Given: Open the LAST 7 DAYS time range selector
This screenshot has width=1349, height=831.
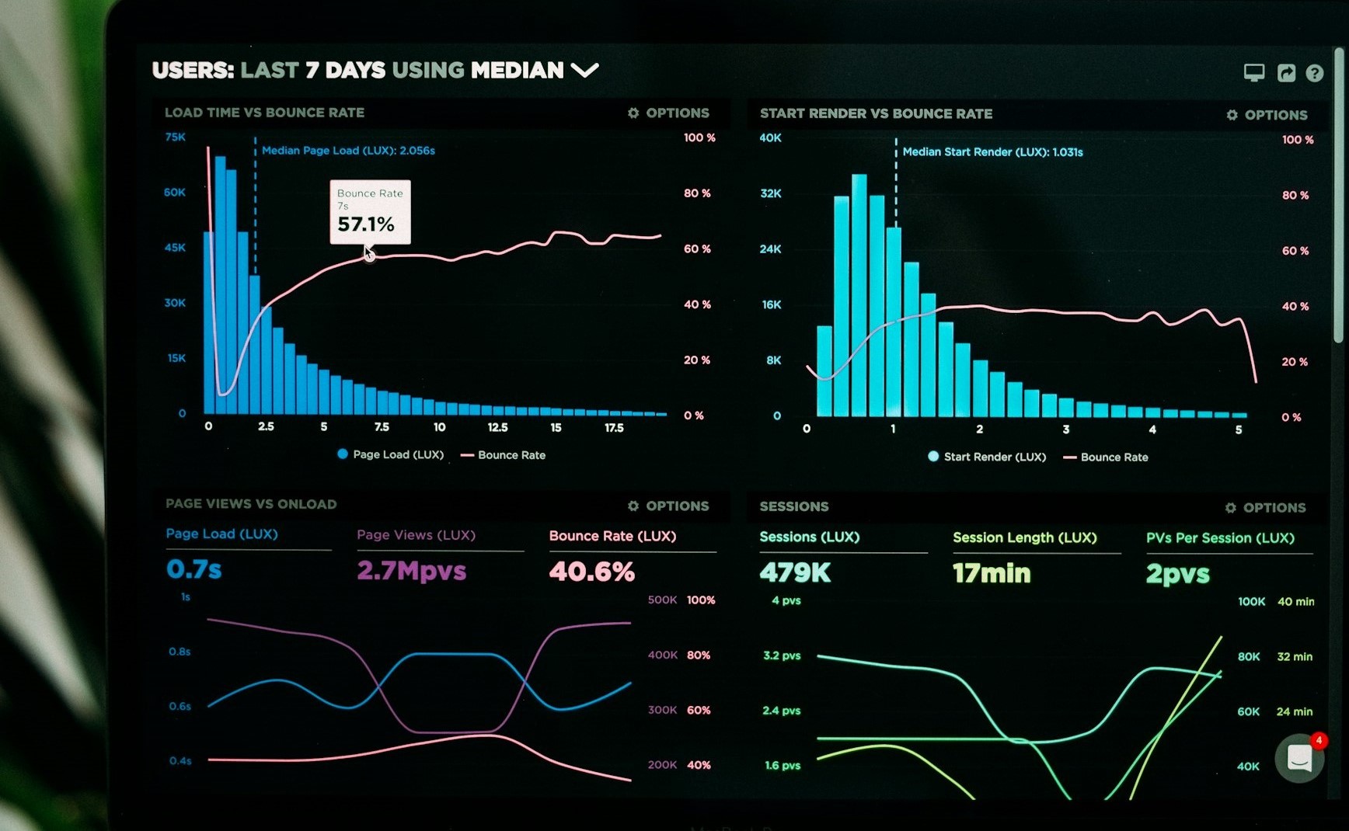Looking at the screenshot, I should [x=312, y=71].
